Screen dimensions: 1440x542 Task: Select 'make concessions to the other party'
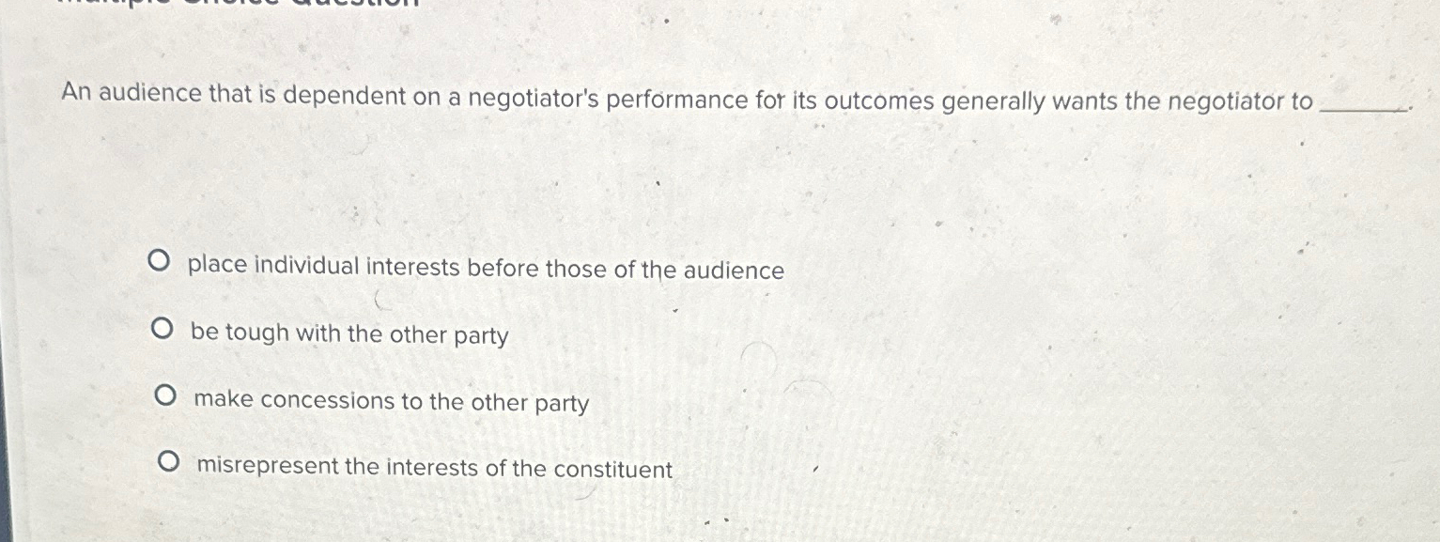coord(390,402)
